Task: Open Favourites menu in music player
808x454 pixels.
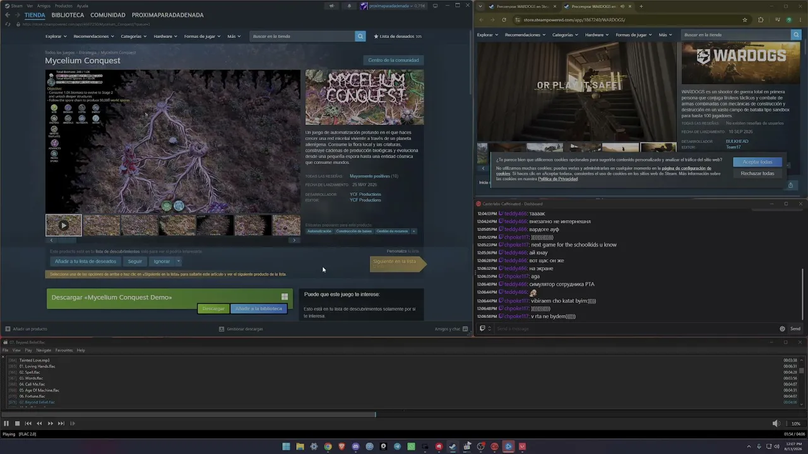Action: (64, 351)
